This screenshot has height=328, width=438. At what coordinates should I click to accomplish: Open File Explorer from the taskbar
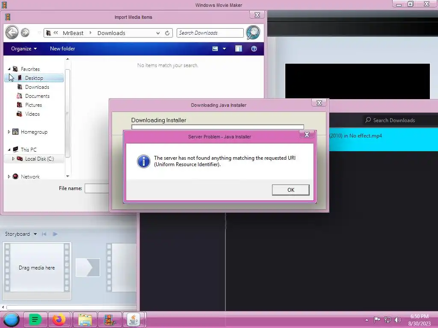pyautogui.click(x=85, y=319)
